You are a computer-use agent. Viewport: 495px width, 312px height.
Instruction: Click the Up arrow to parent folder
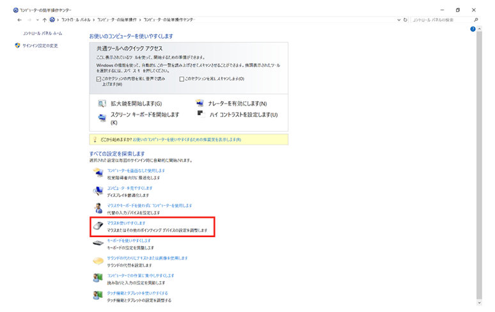(45, 20)
